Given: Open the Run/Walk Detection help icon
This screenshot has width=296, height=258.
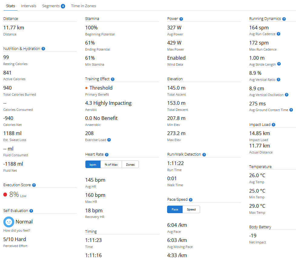Looking at the screenshot, I should [x=204, y=154].
